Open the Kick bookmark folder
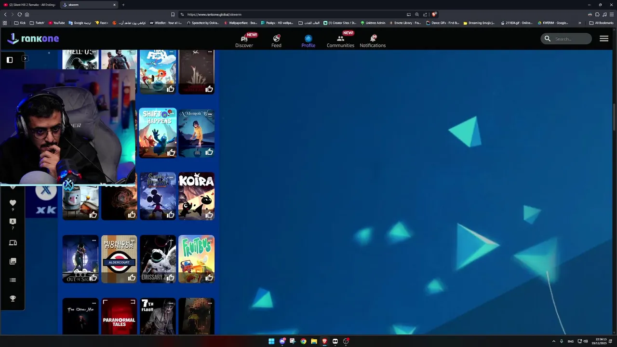This screenshot has width=617, height=347. point(20,23)
